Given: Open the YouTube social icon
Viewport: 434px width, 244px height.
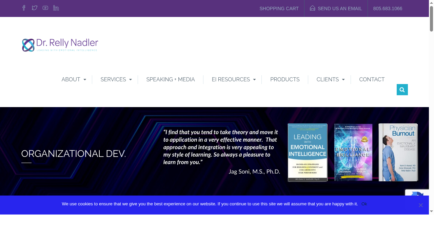Looking at the screenshot, I should click(x=45, y=8).
